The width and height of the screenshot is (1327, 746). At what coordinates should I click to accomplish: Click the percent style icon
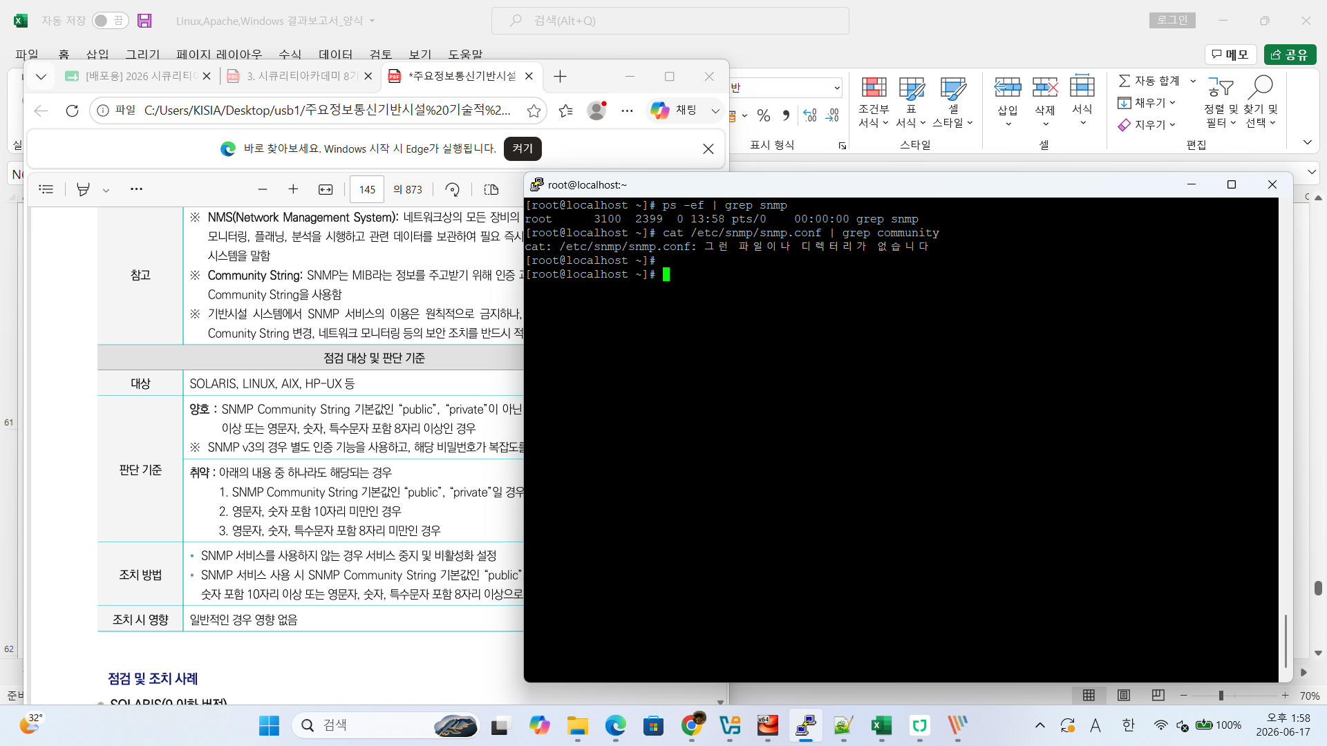coord(764,115)
